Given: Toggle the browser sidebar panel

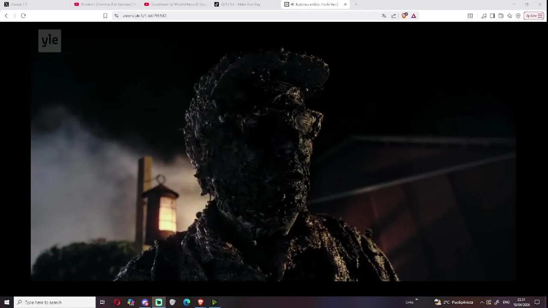Looking at the screenshot, I should click(492, 16).
